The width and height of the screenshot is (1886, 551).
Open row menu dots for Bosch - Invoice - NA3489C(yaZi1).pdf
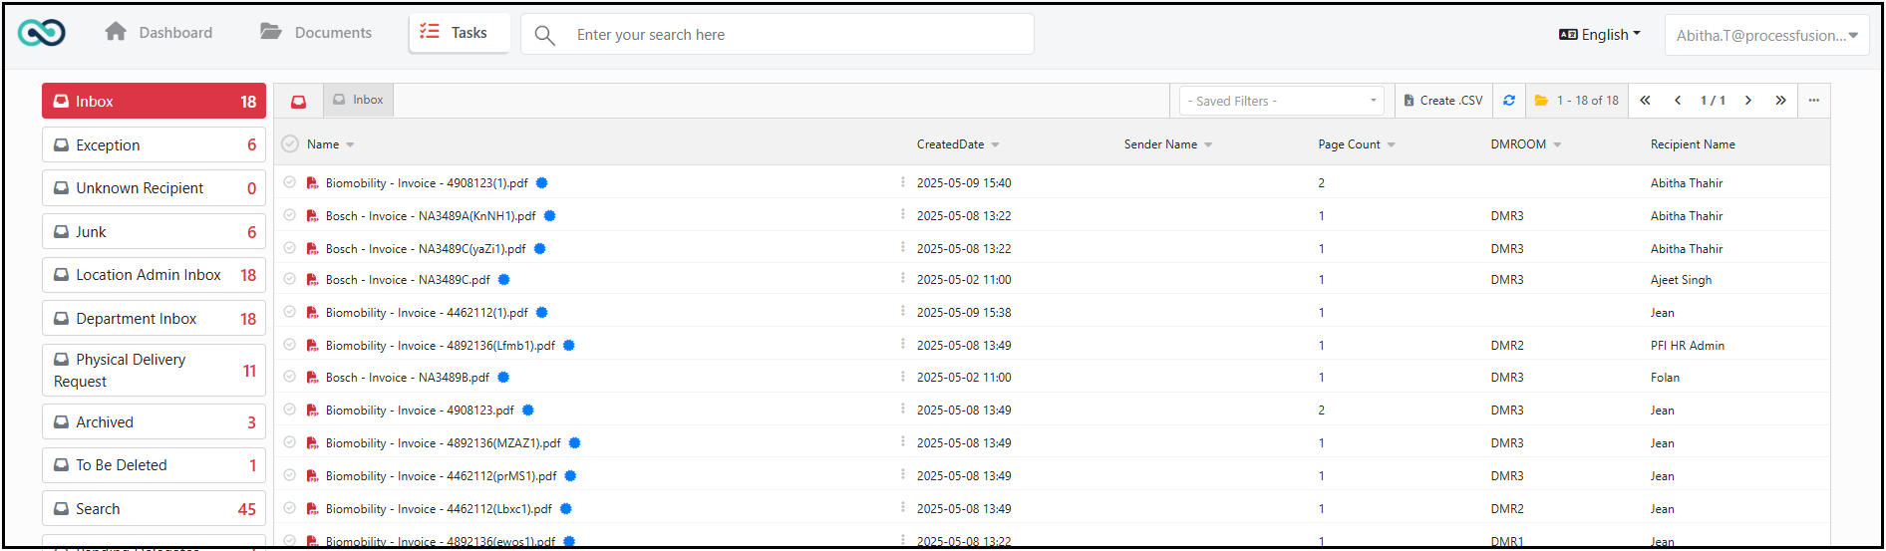(x=903, y=247)
